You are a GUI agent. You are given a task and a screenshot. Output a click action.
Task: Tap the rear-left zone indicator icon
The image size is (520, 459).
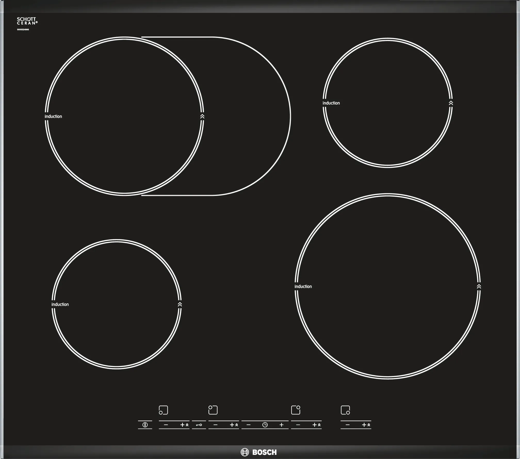[213, 410]
